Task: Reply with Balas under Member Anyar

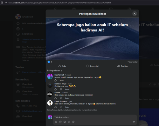Action: click(67, 90)
